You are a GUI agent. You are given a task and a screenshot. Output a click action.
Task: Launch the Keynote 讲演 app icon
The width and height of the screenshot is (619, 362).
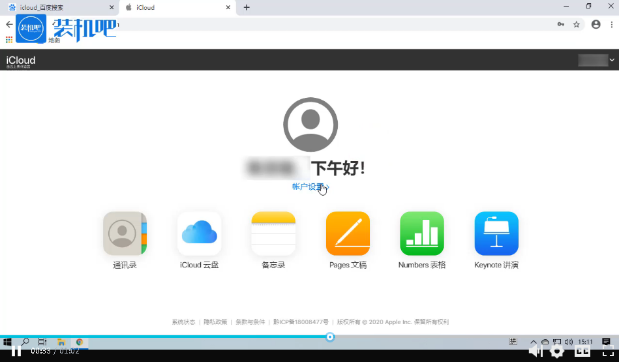pos(496,234)
